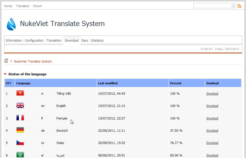
Task: Click the Friday, 20/07/2012 date text
Action: [227, 49]
